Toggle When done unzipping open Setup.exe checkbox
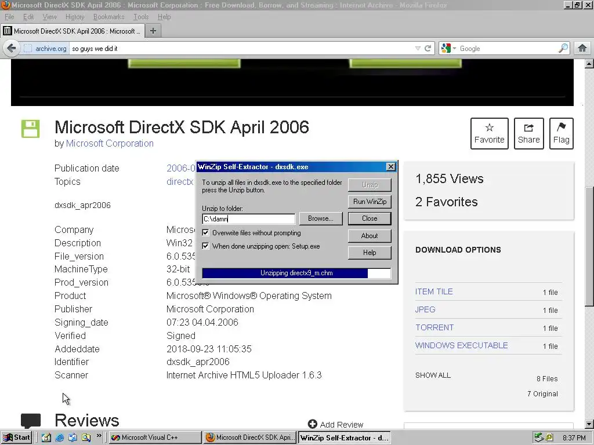 (205, 246)
